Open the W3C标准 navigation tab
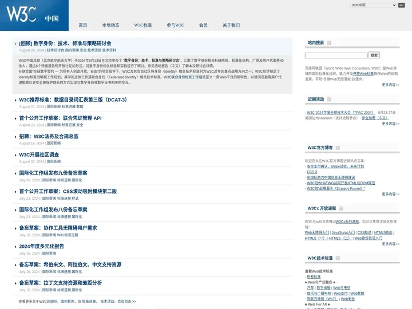The width and height of the screenshot is (412, 309). 143,25
